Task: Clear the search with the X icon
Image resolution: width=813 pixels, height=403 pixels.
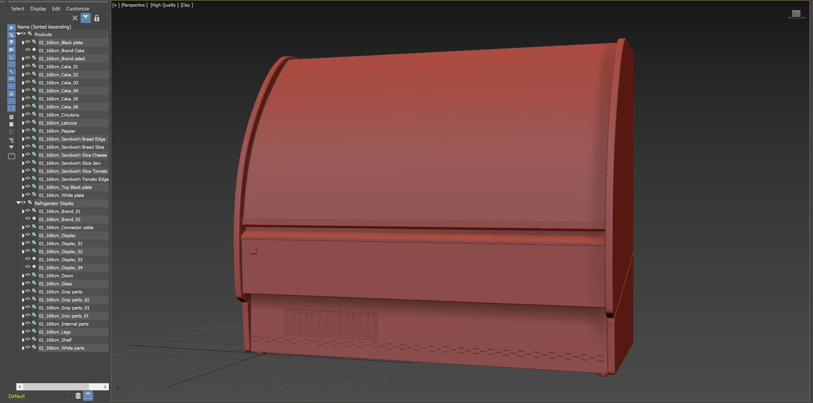Action: click(x=75, y=18)
